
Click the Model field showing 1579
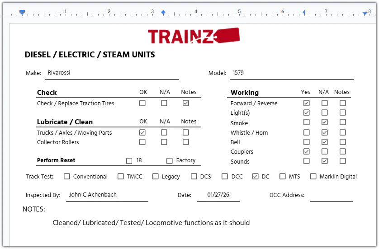click(x=291, y=73)
